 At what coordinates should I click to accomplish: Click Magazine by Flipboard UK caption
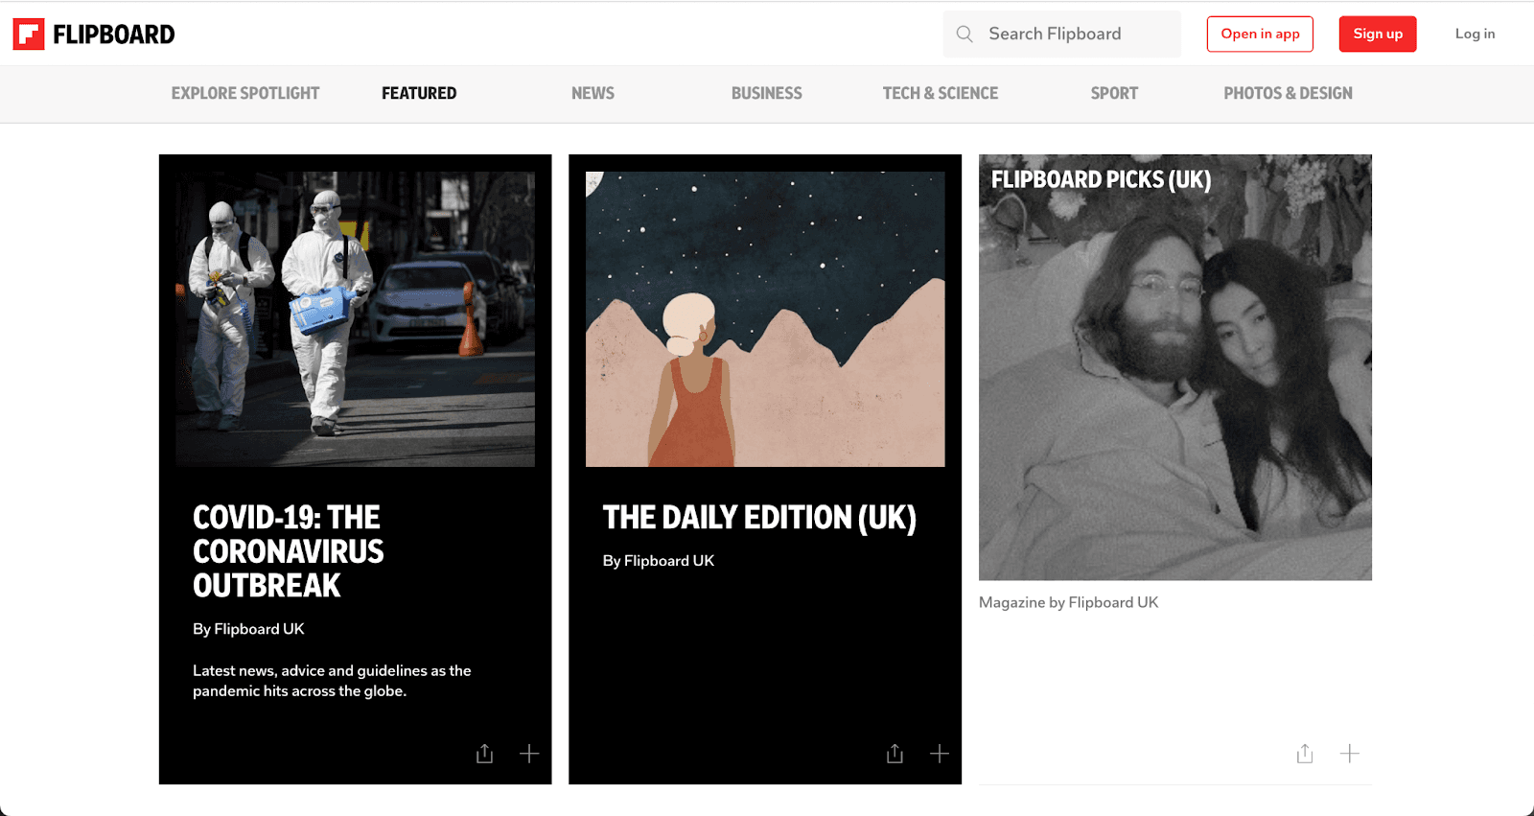(x=1068, y=602)
